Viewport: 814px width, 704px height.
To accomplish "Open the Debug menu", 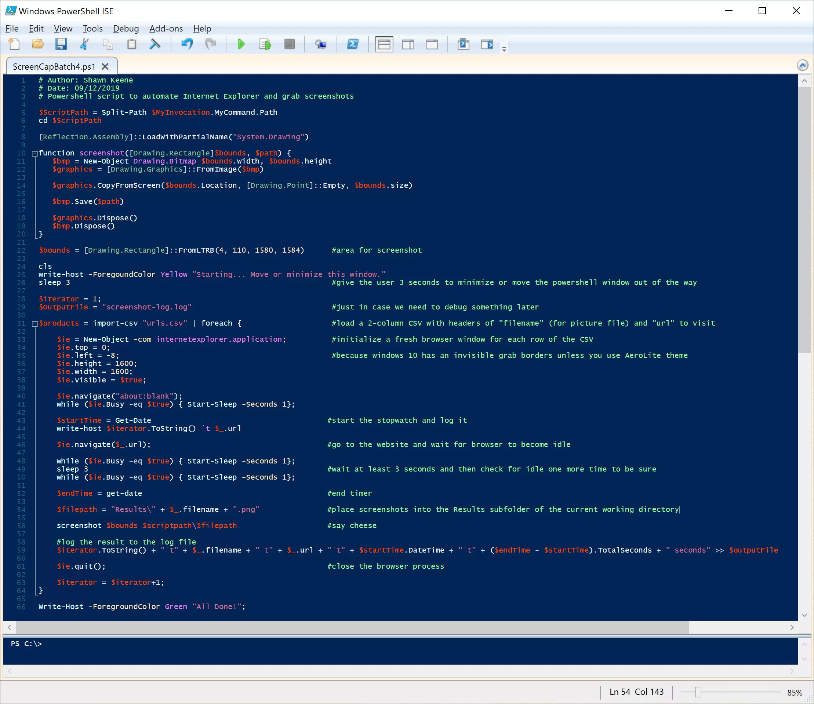I will [126, 29].
